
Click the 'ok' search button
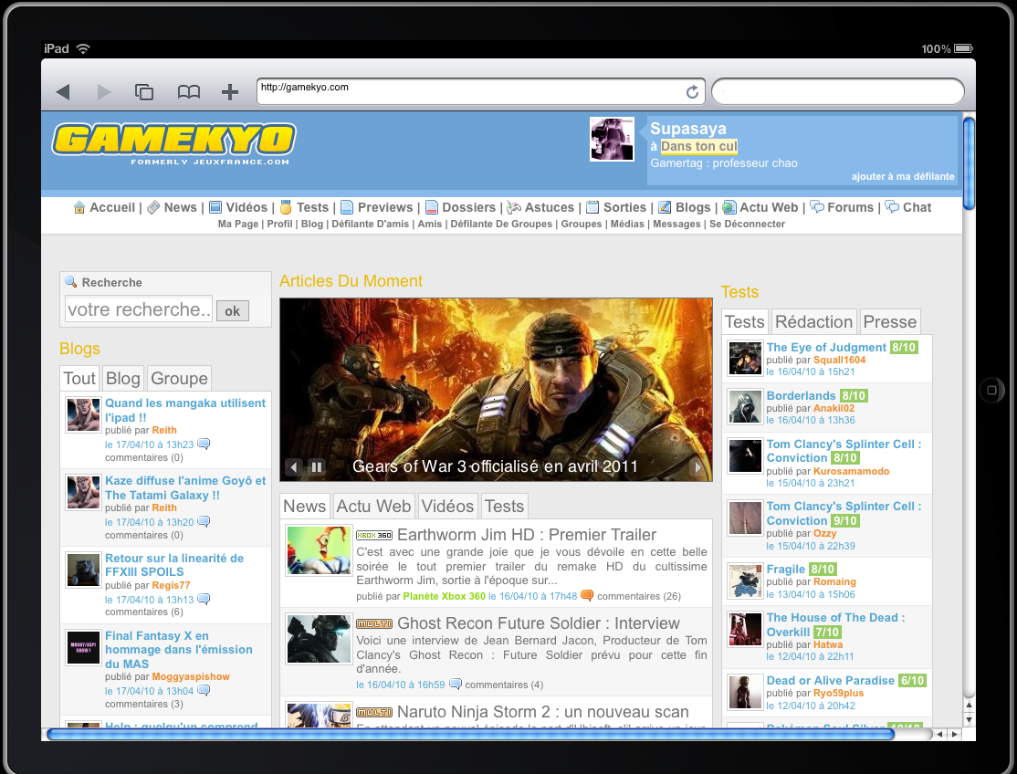tap(232, 311)
